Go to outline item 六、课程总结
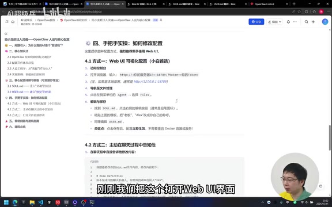332x207 pixels. coord(15,126)
